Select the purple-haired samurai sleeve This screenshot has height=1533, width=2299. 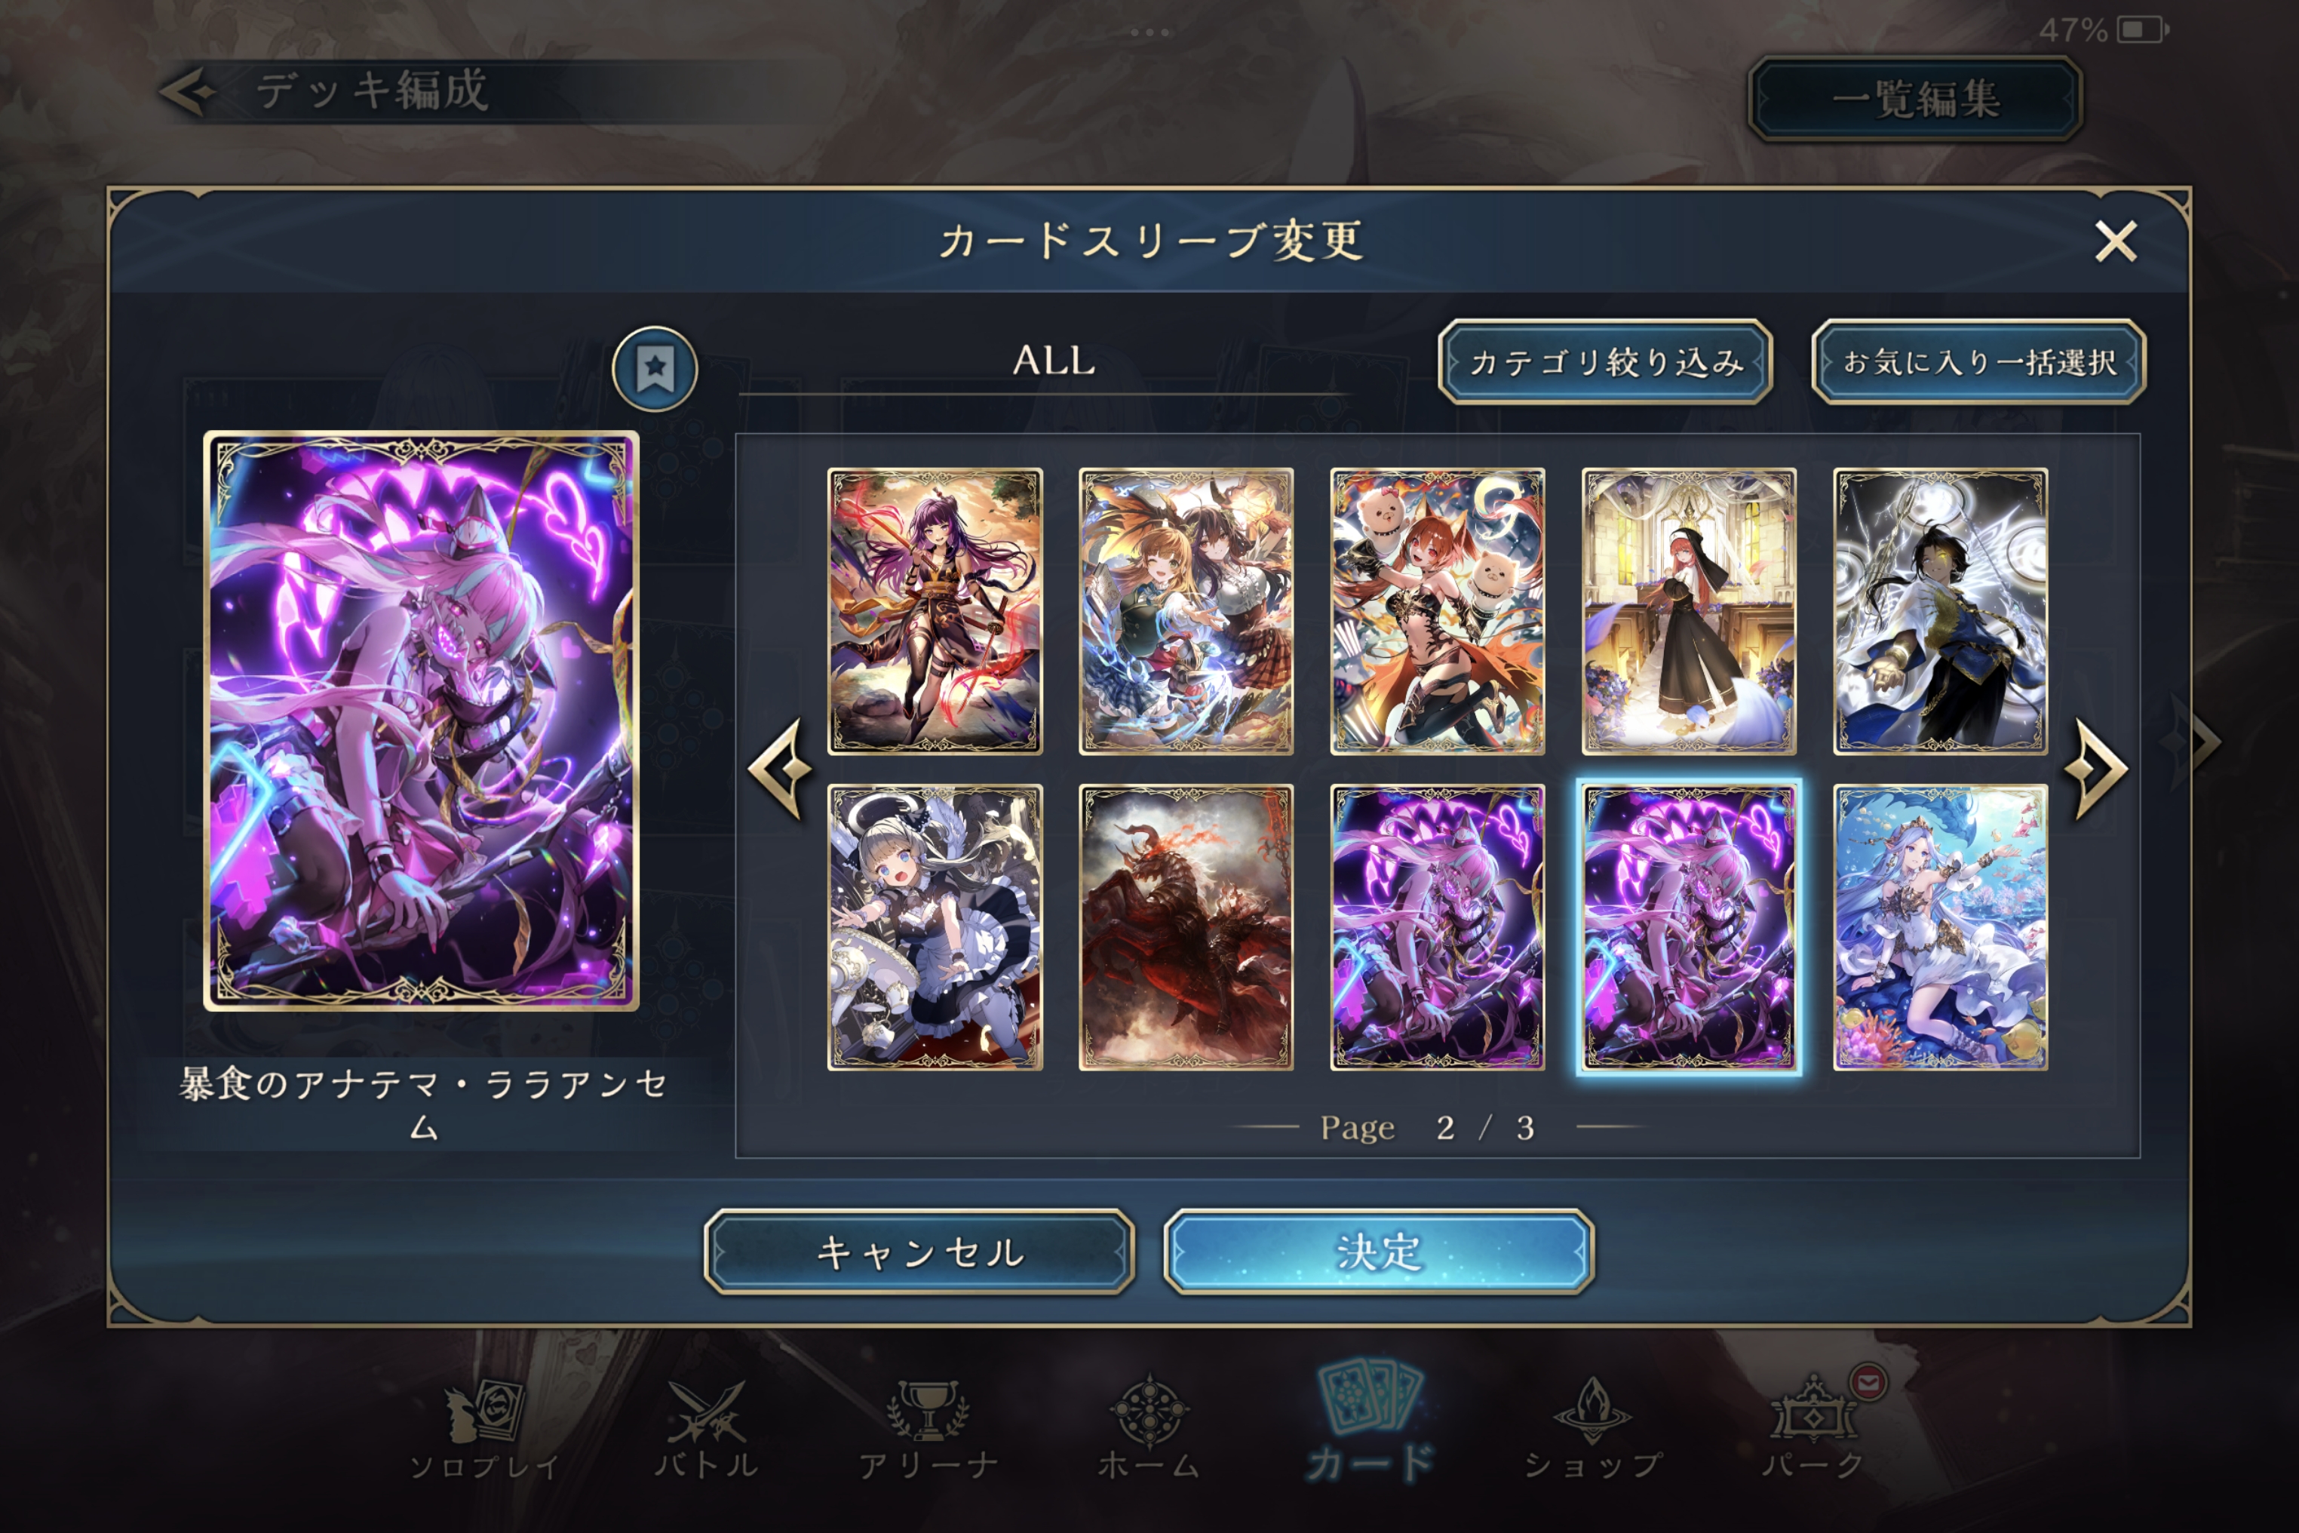click(935, 611)
